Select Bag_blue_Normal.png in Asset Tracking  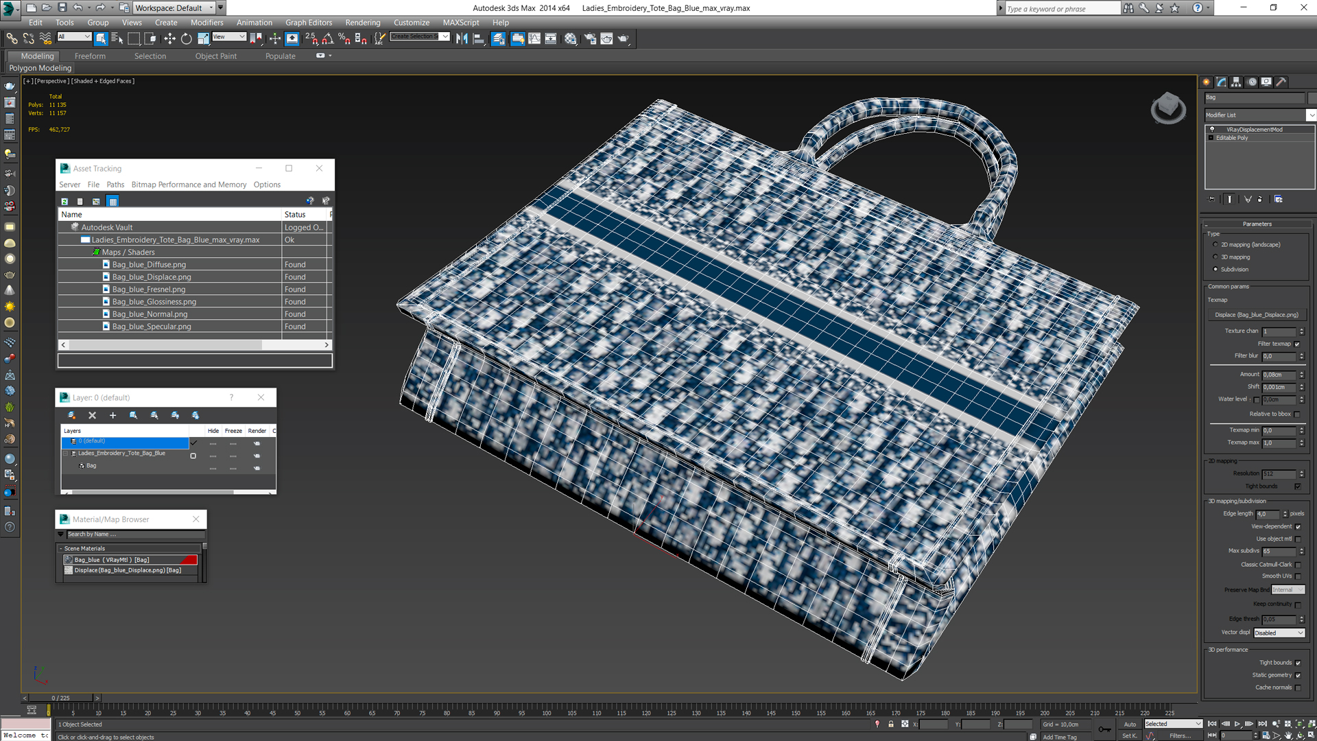coord(150,314)
